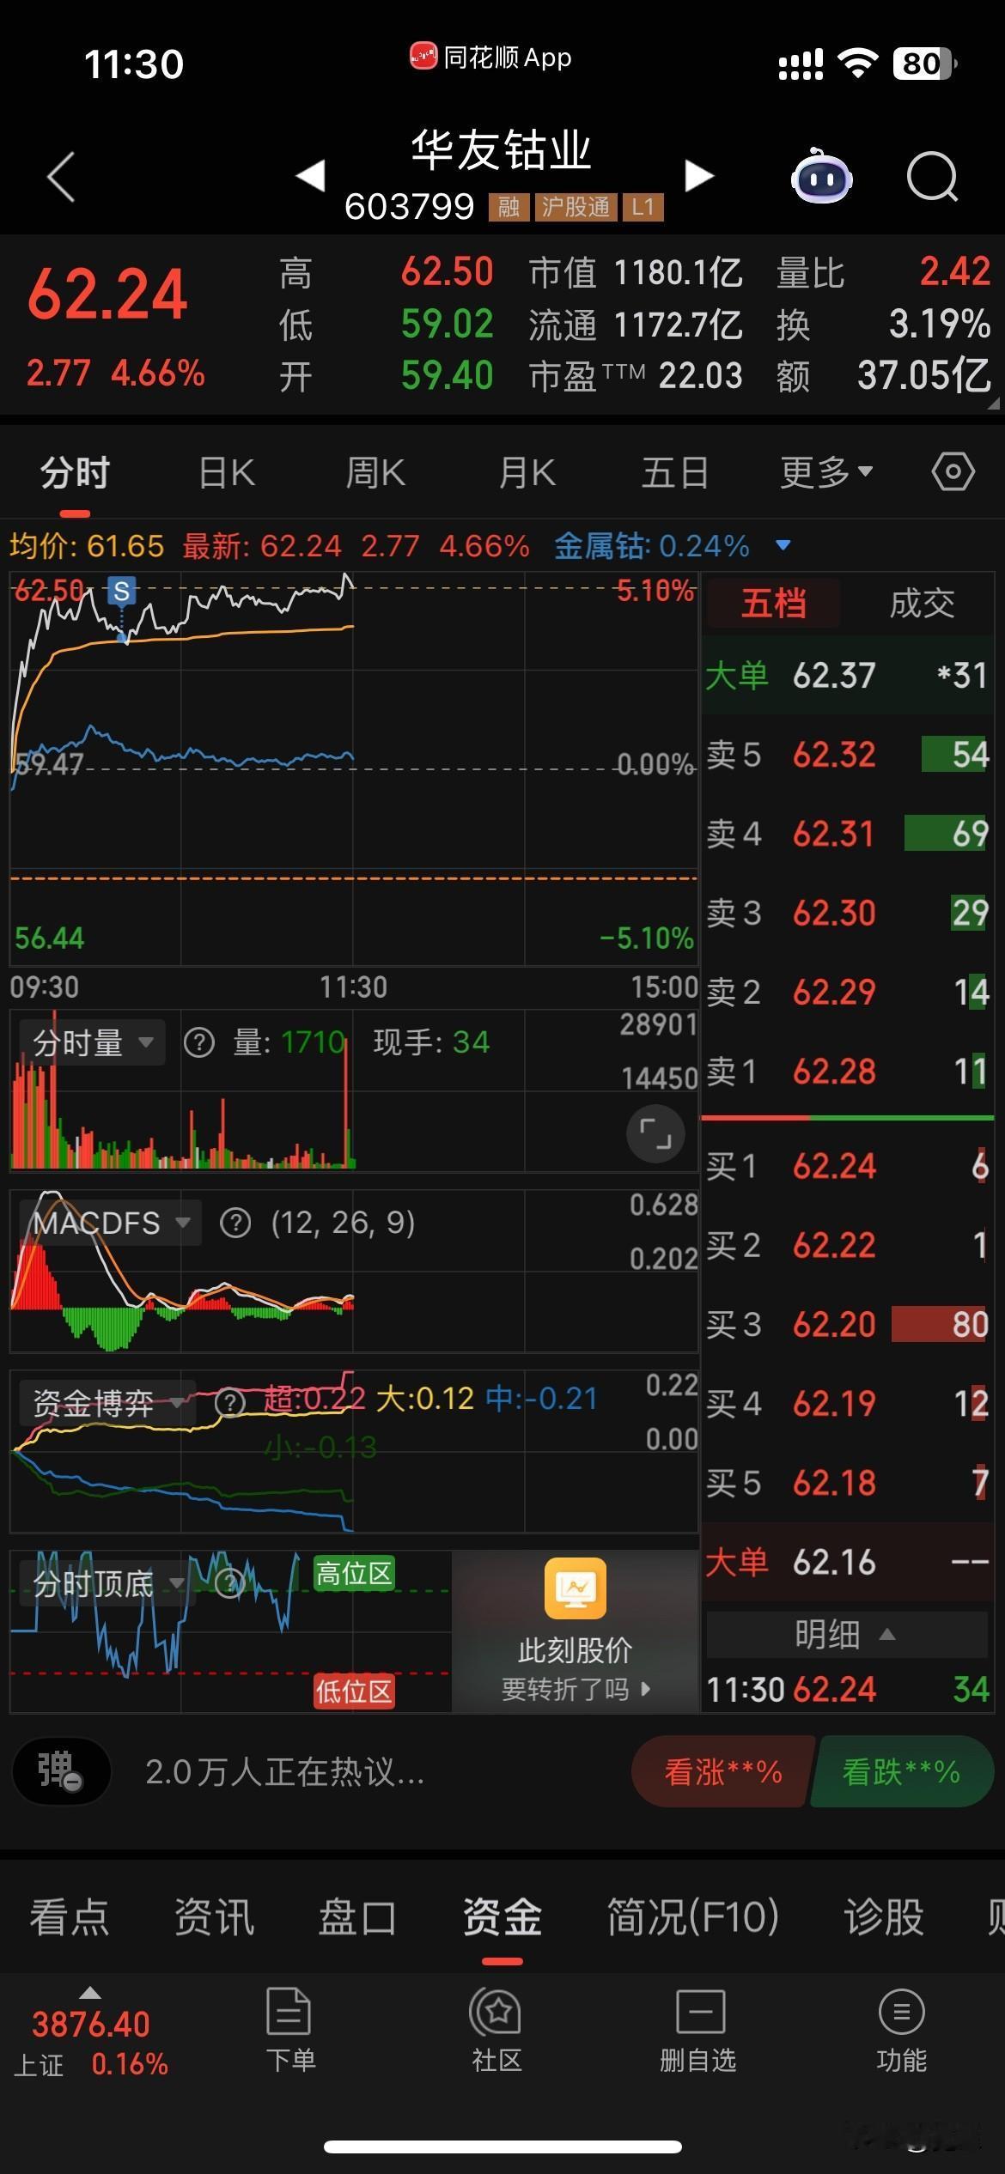The image size is (1005, 2174).
Task: Open the search magnifier icon
Action: pyautogui.click(x=932, y=177)
